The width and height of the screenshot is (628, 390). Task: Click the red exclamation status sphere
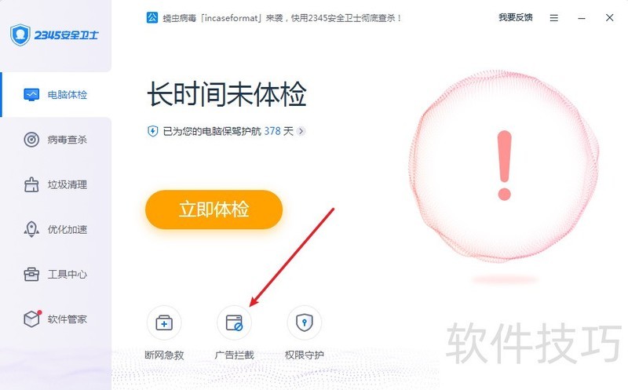(504, 166)
